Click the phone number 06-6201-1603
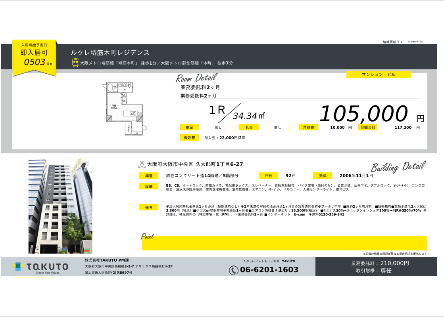This screenshot has width=444, height=317. [269, 270]
